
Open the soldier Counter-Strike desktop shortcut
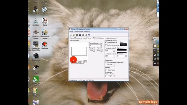coord(36,58)
